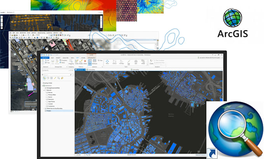264x159 pixels.
Task: Switch to the MAP ribbon tab
Action: (x=52, y=58)
